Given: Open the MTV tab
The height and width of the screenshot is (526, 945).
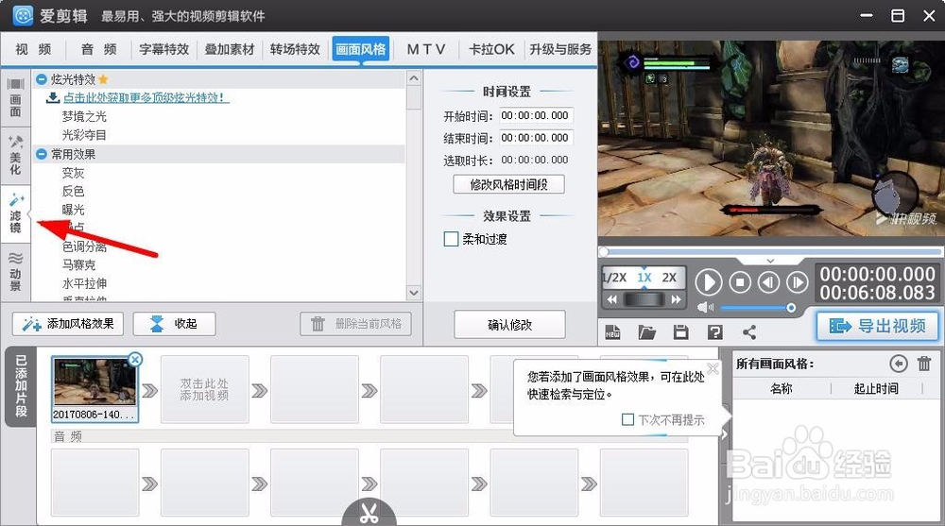Looking at the screenshot, I should pos(426,49).
